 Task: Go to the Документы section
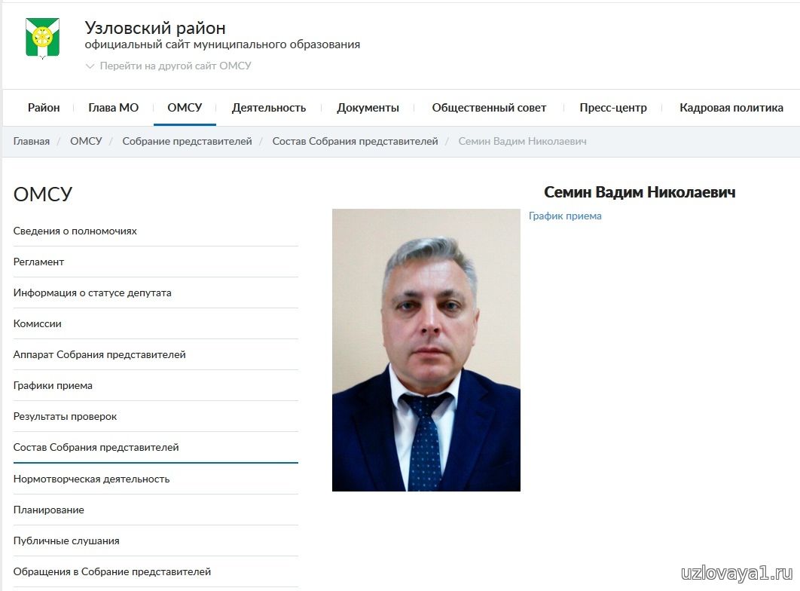coord(368,108)
